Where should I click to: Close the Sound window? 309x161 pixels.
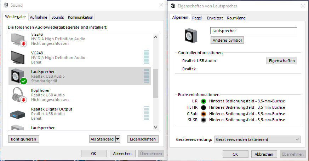161,5
